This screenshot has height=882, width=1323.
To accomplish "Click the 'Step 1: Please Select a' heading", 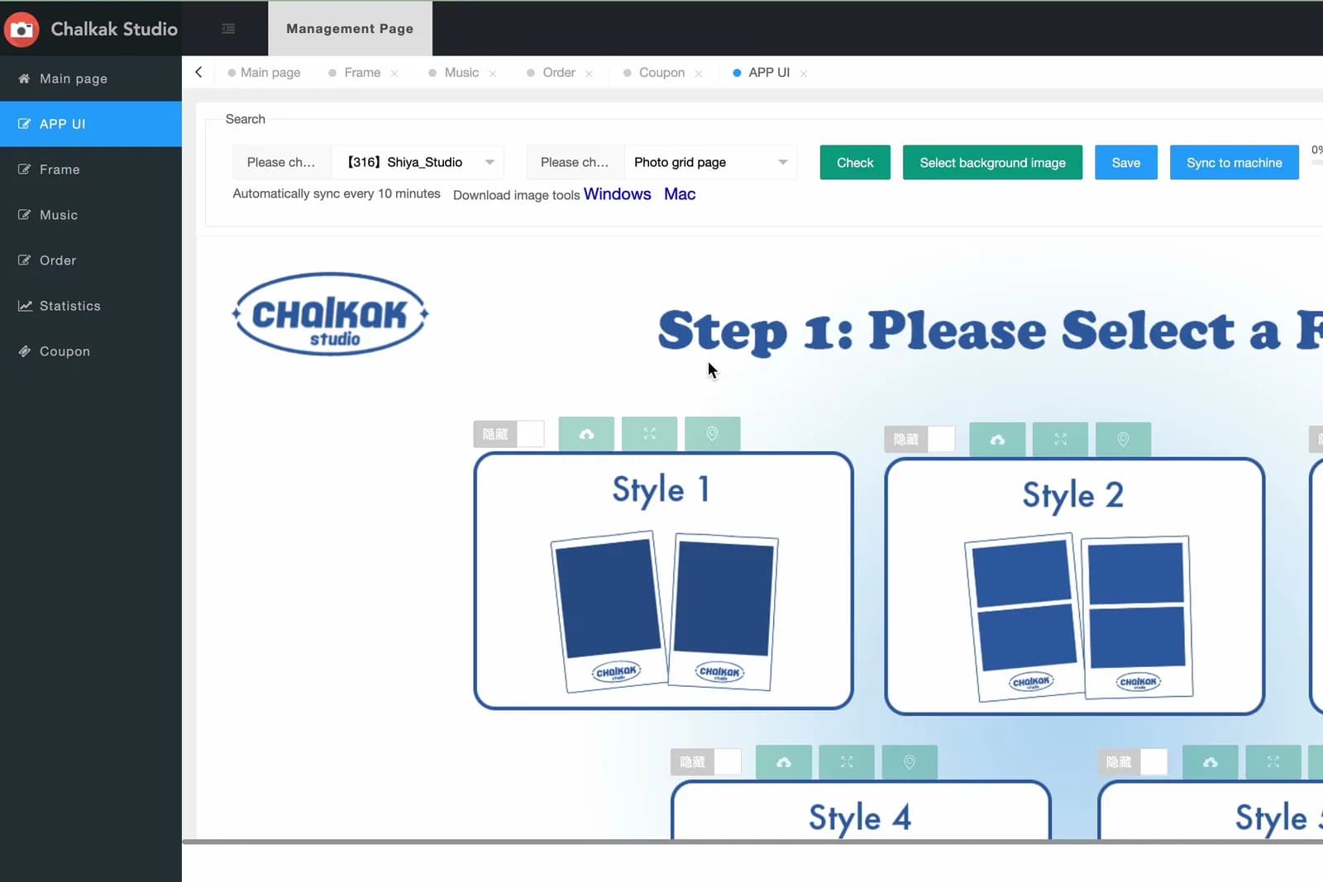I will pos(968,331).
